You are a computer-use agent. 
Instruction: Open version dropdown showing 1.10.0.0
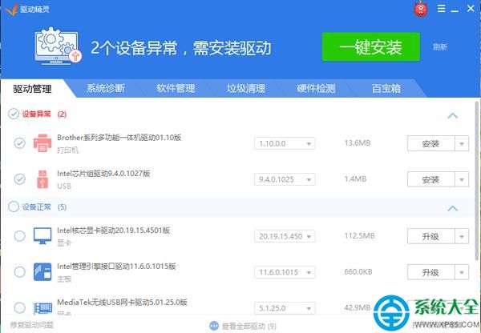(285, 143)
